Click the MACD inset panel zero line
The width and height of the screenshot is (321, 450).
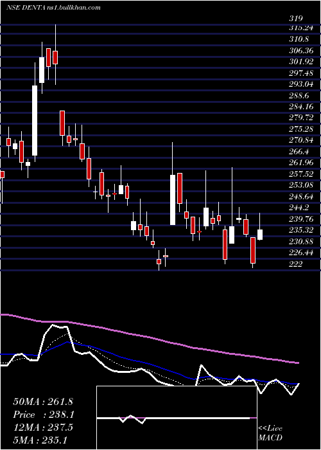[x=177, y=418]
